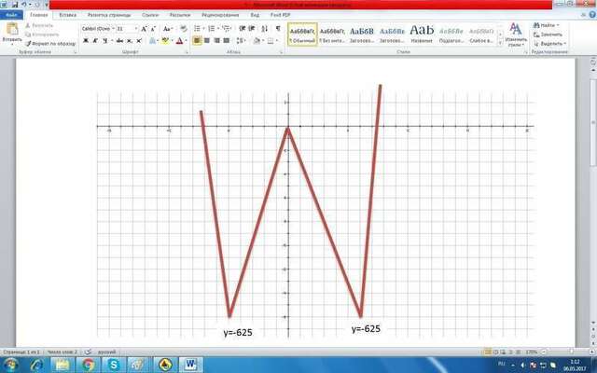
Task: Apply the red font color button
Action: point(179,41)
